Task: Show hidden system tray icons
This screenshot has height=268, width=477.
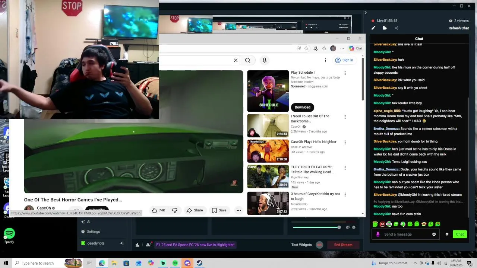Action: tap(415, 263)
